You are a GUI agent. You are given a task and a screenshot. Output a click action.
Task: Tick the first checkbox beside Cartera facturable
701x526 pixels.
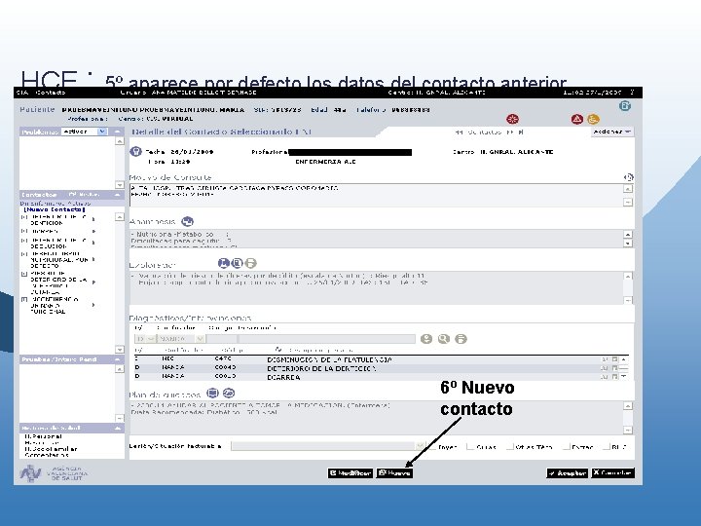click(x=431, y=446)
